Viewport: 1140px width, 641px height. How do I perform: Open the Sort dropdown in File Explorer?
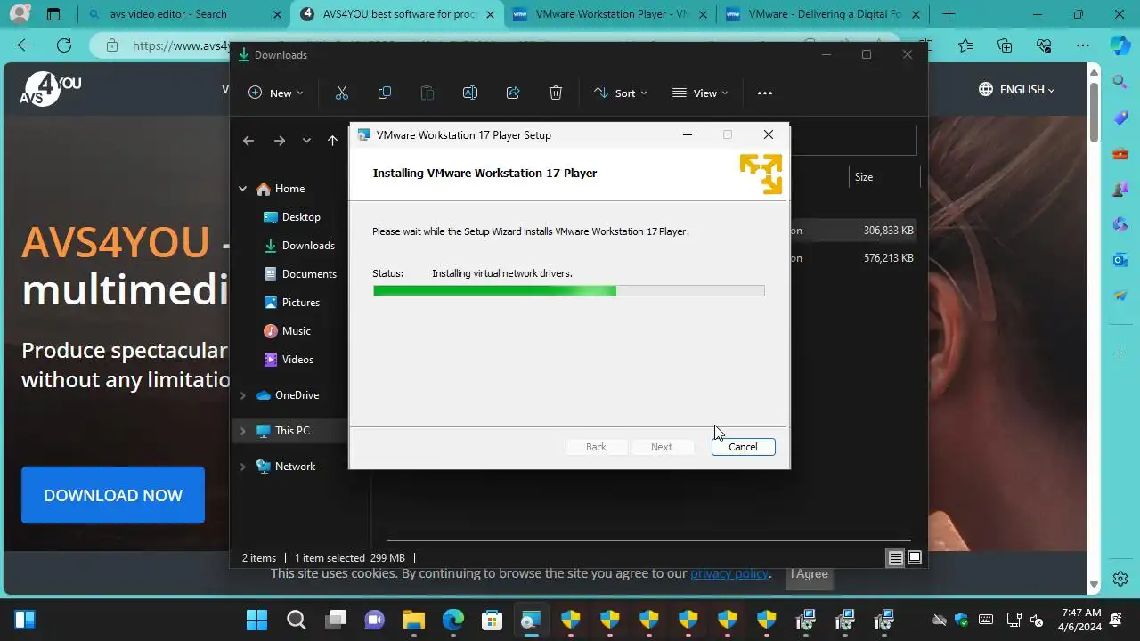[x=621, y=93]
